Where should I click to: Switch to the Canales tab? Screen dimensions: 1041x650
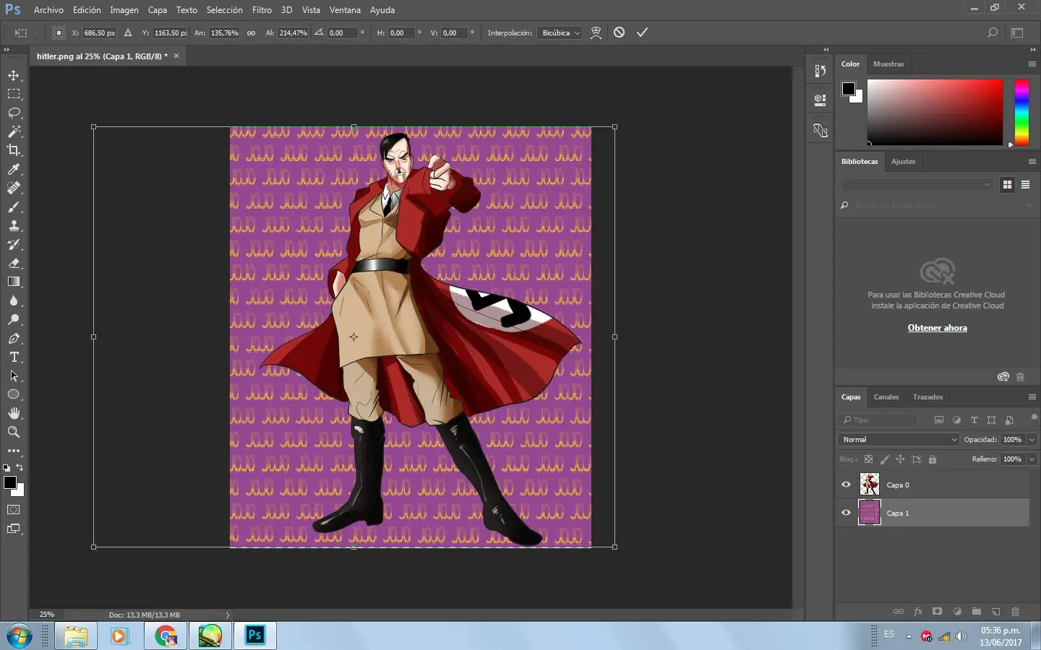[886, 397]
